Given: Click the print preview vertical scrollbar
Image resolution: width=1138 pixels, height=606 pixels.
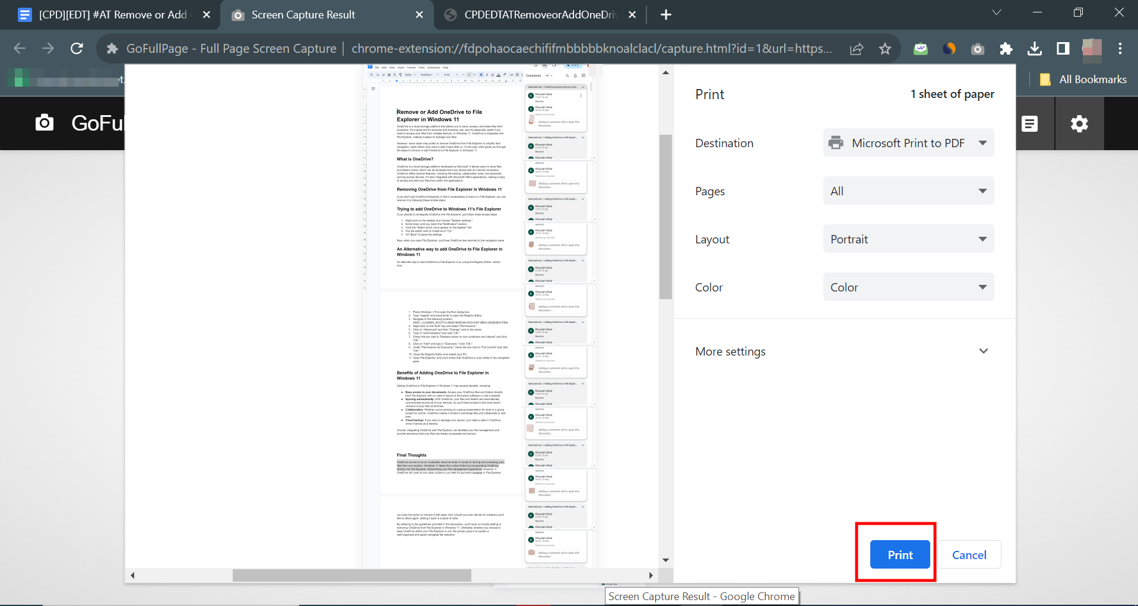Looking at the screenshot, I should pos(665,217).
